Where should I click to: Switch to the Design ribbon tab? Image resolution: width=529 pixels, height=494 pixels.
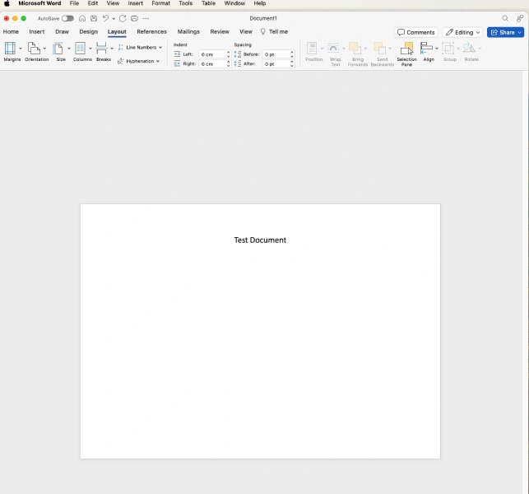[x=88, y=32]
